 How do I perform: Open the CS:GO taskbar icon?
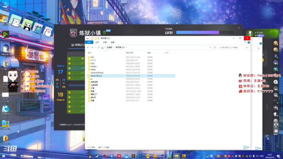pos(184,156)
